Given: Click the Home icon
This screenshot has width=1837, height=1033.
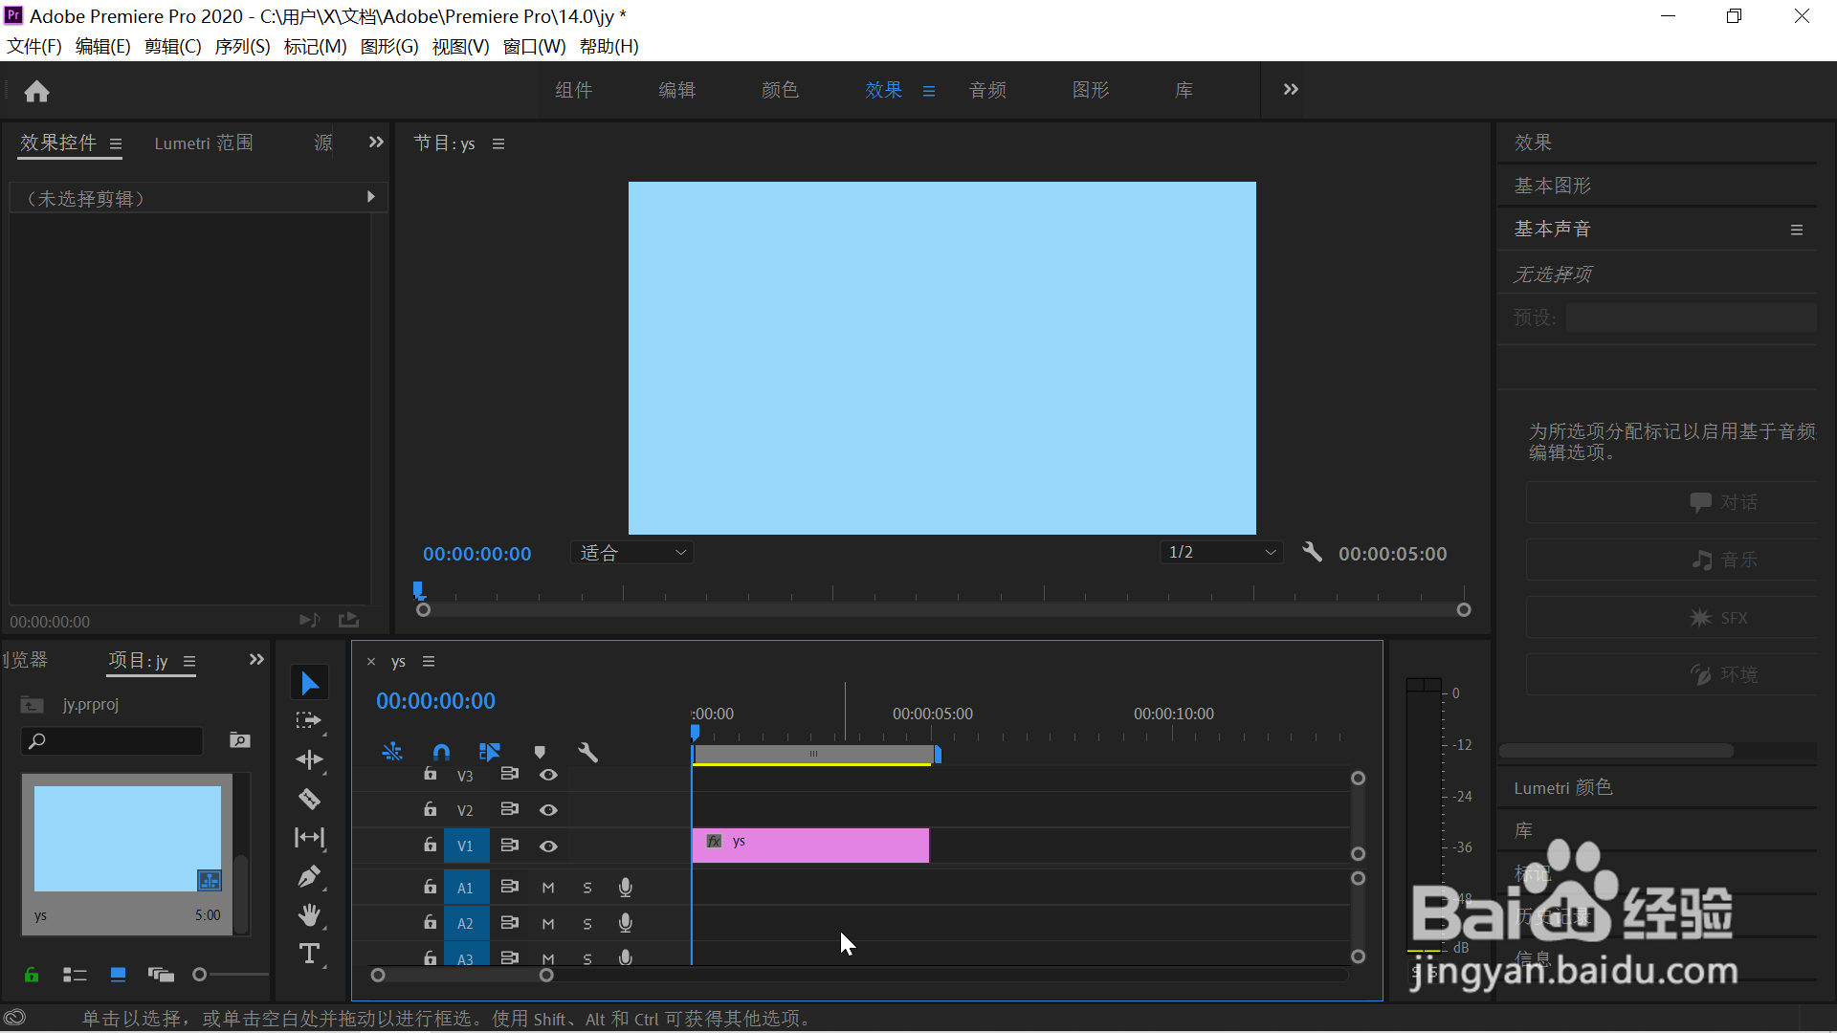Looking at the screenshot, I should point(36,91).
